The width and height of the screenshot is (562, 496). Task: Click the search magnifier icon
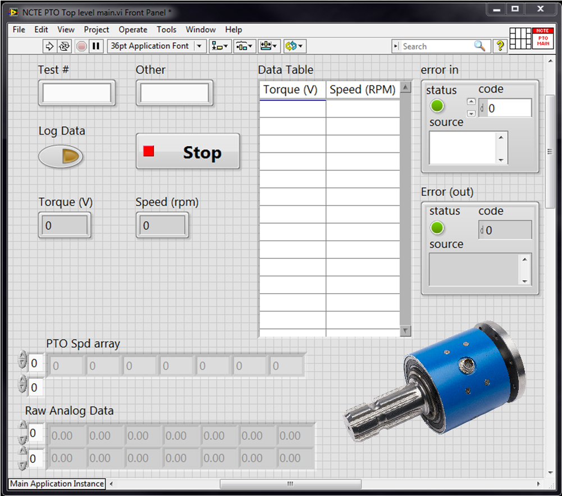point(479,47)
